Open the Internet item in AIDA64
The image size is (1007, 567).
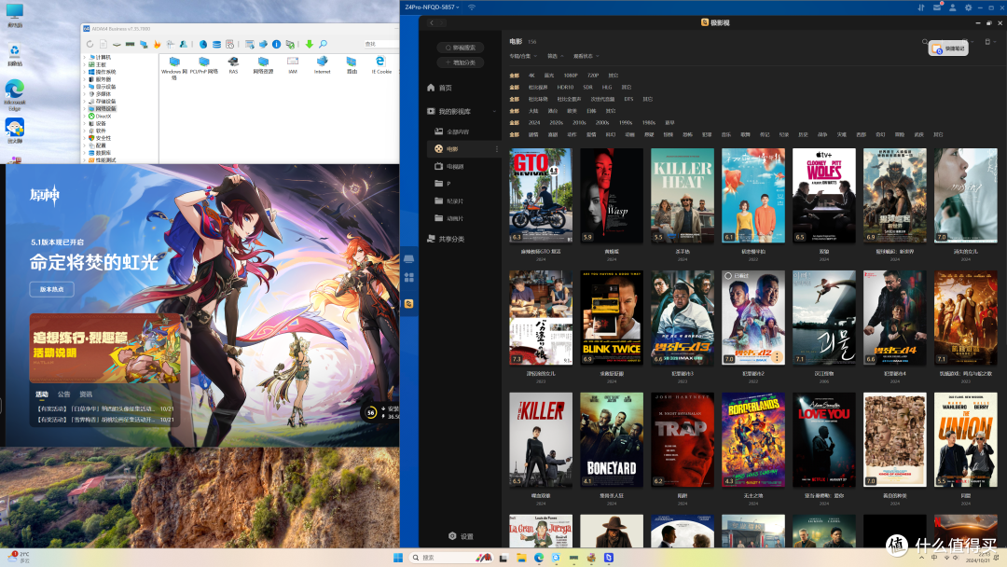point(323,65)
